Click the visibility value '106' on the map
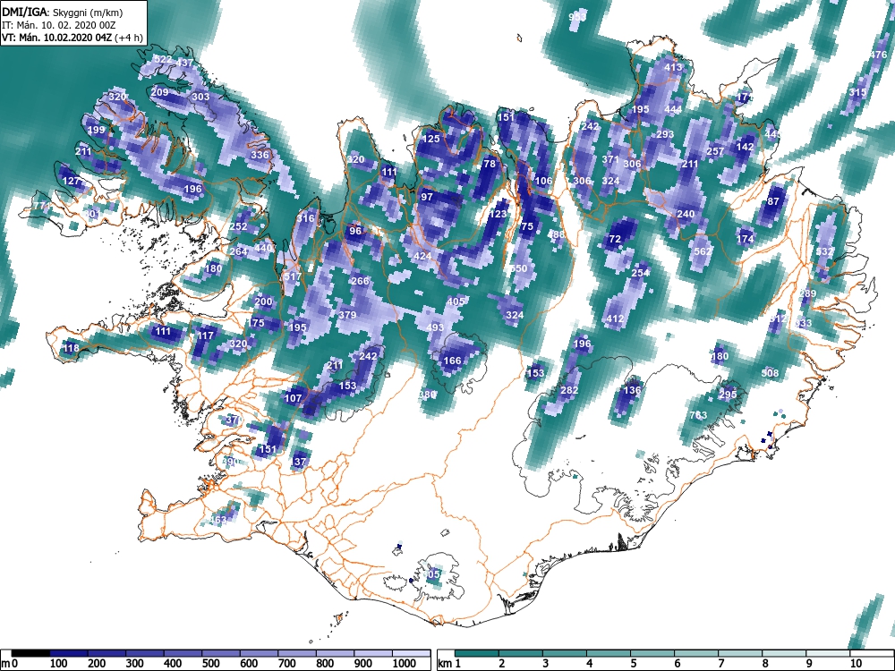The width and height of the screenshot is (895, 671). click(543, 181)
